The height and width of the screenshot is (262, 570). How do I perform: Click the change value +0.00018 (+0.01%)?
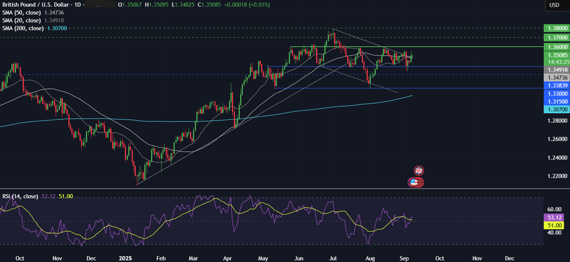click(247, 5)
